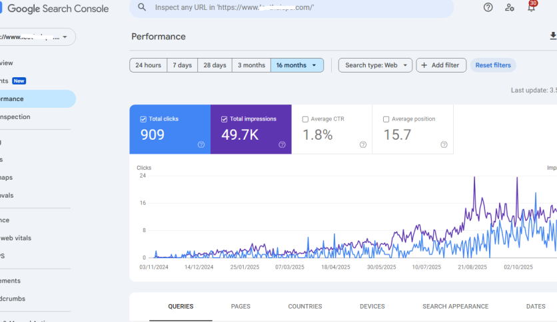
Task: Switch to the PAGES tab
Action: click(241, 307)
